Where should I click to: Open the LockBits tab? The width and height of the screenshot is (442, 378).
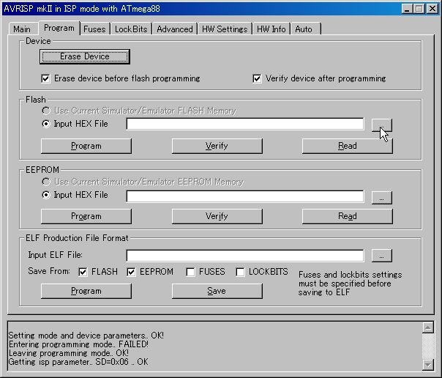tap(131, 29)
